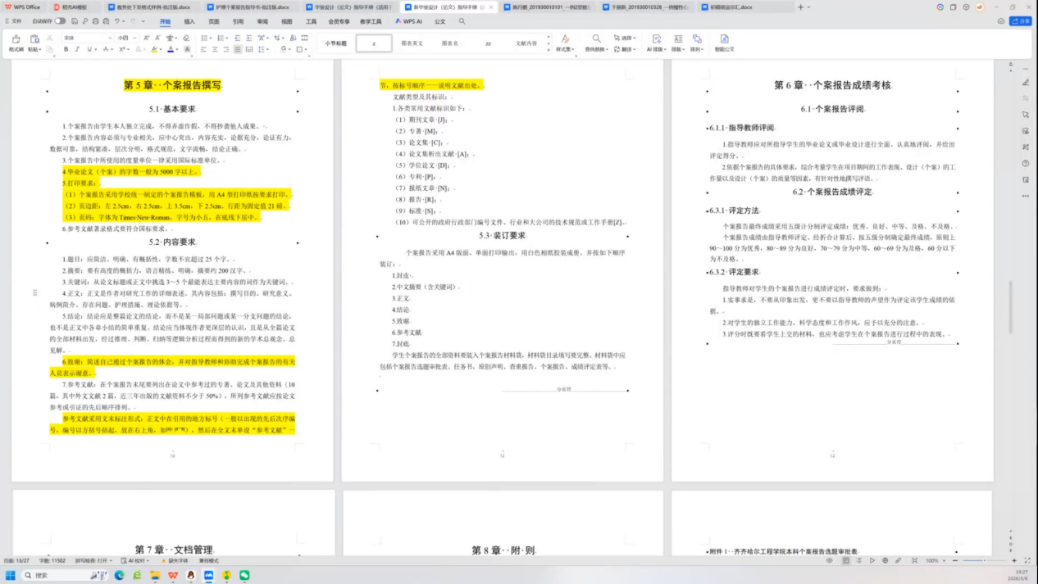Open the font name dropdown showing 宋体

(86, 38)
